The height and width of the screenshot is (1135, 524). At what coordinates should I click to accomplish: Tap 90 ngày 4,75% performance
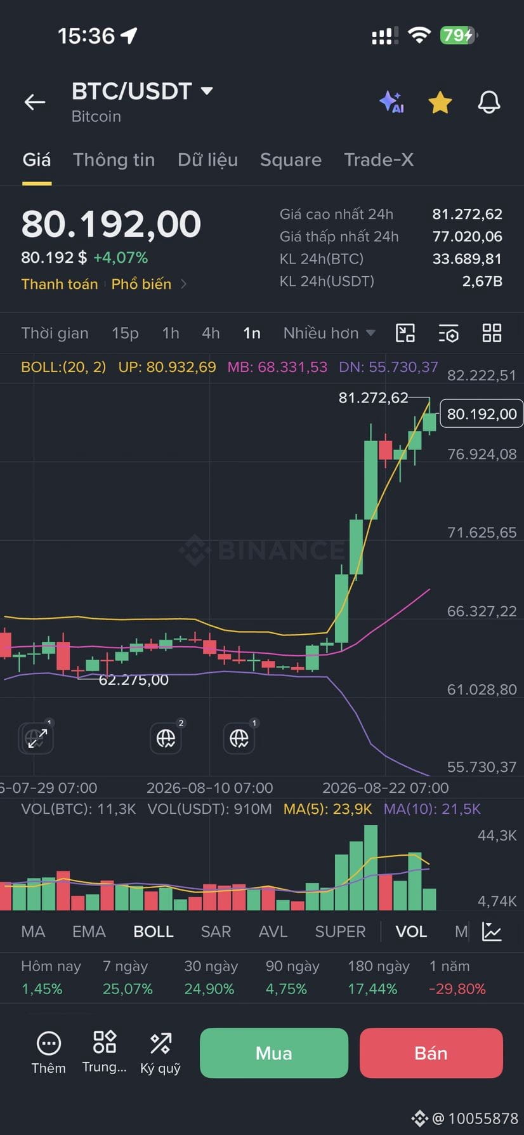click(292, 977)
